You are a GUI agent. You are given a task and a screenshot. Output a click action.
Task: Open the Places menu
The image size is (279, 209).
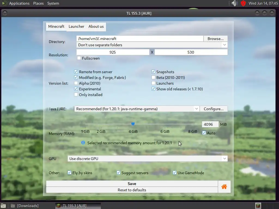pos(38,3)
